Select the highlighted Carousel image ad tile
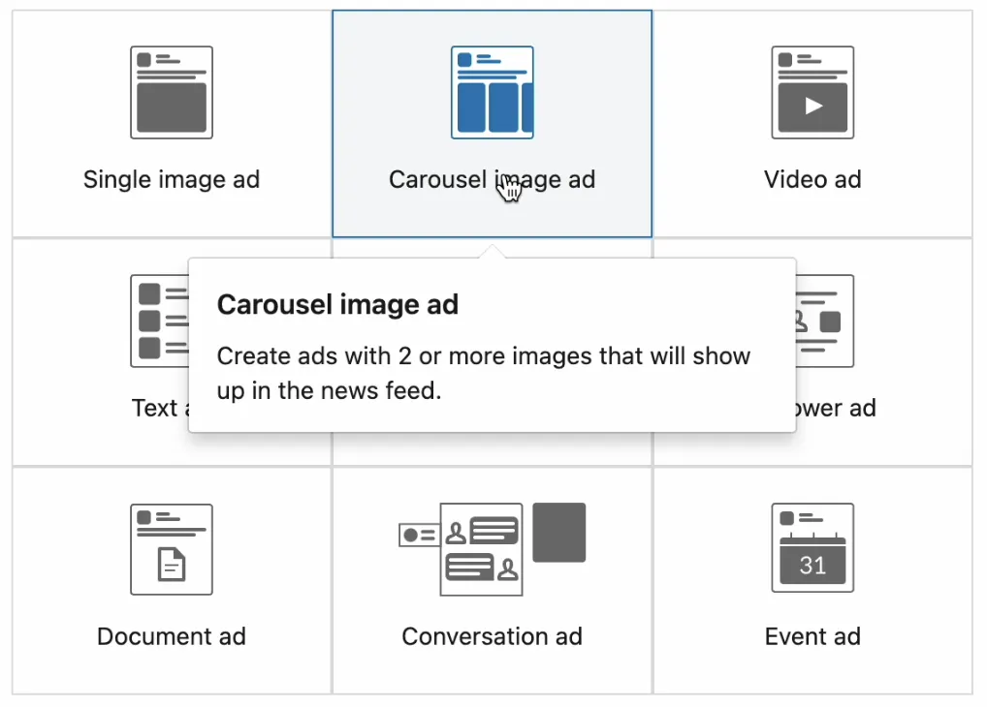The width and height of the screenshot is (987, 707). point(492,123)
